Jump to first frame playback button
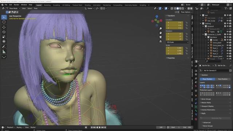The width and height of the screenshot is (233, 131). coord(92,127)
